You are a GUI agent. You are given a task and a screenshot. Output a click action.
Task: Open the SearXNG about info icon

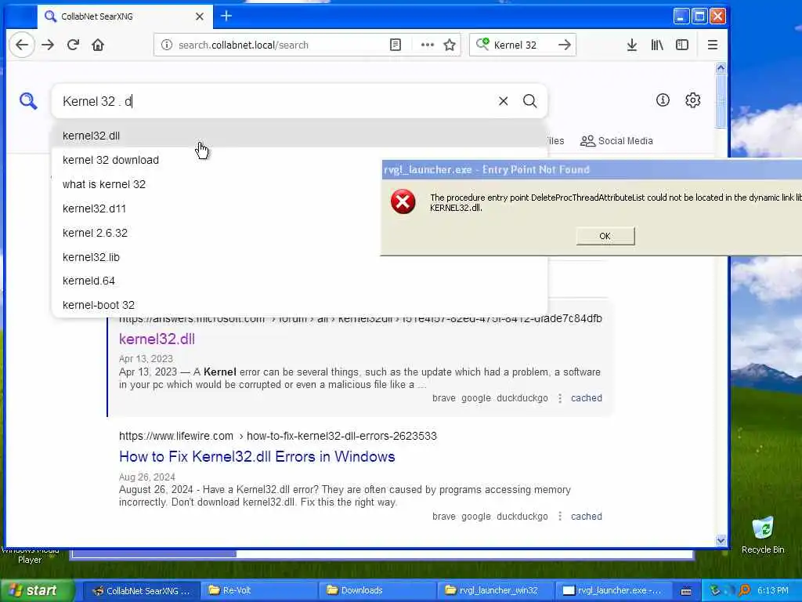pos(663,100)
